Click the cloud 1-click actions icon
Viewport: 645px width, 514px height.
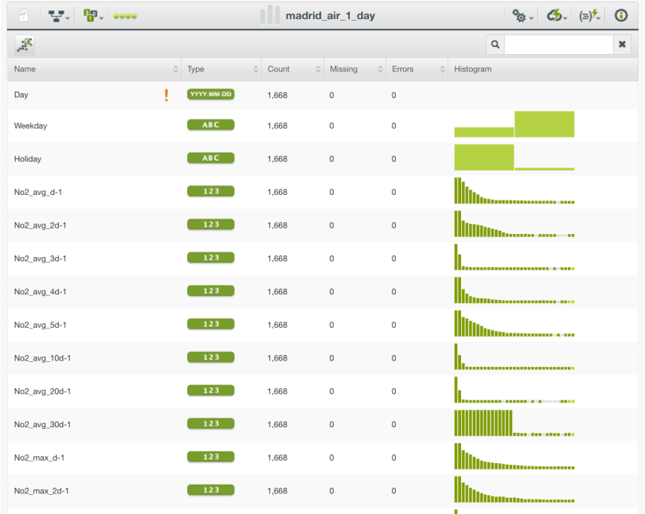click(557, 15)
